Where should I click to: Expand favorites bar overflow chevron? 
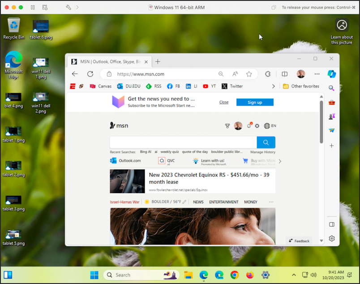[273, 86]
